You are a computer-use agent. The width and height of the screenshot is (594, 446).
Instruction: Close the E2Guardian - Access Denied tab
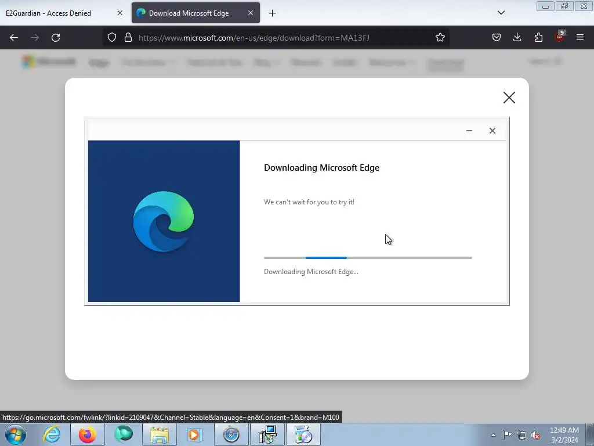pos(119,13)
